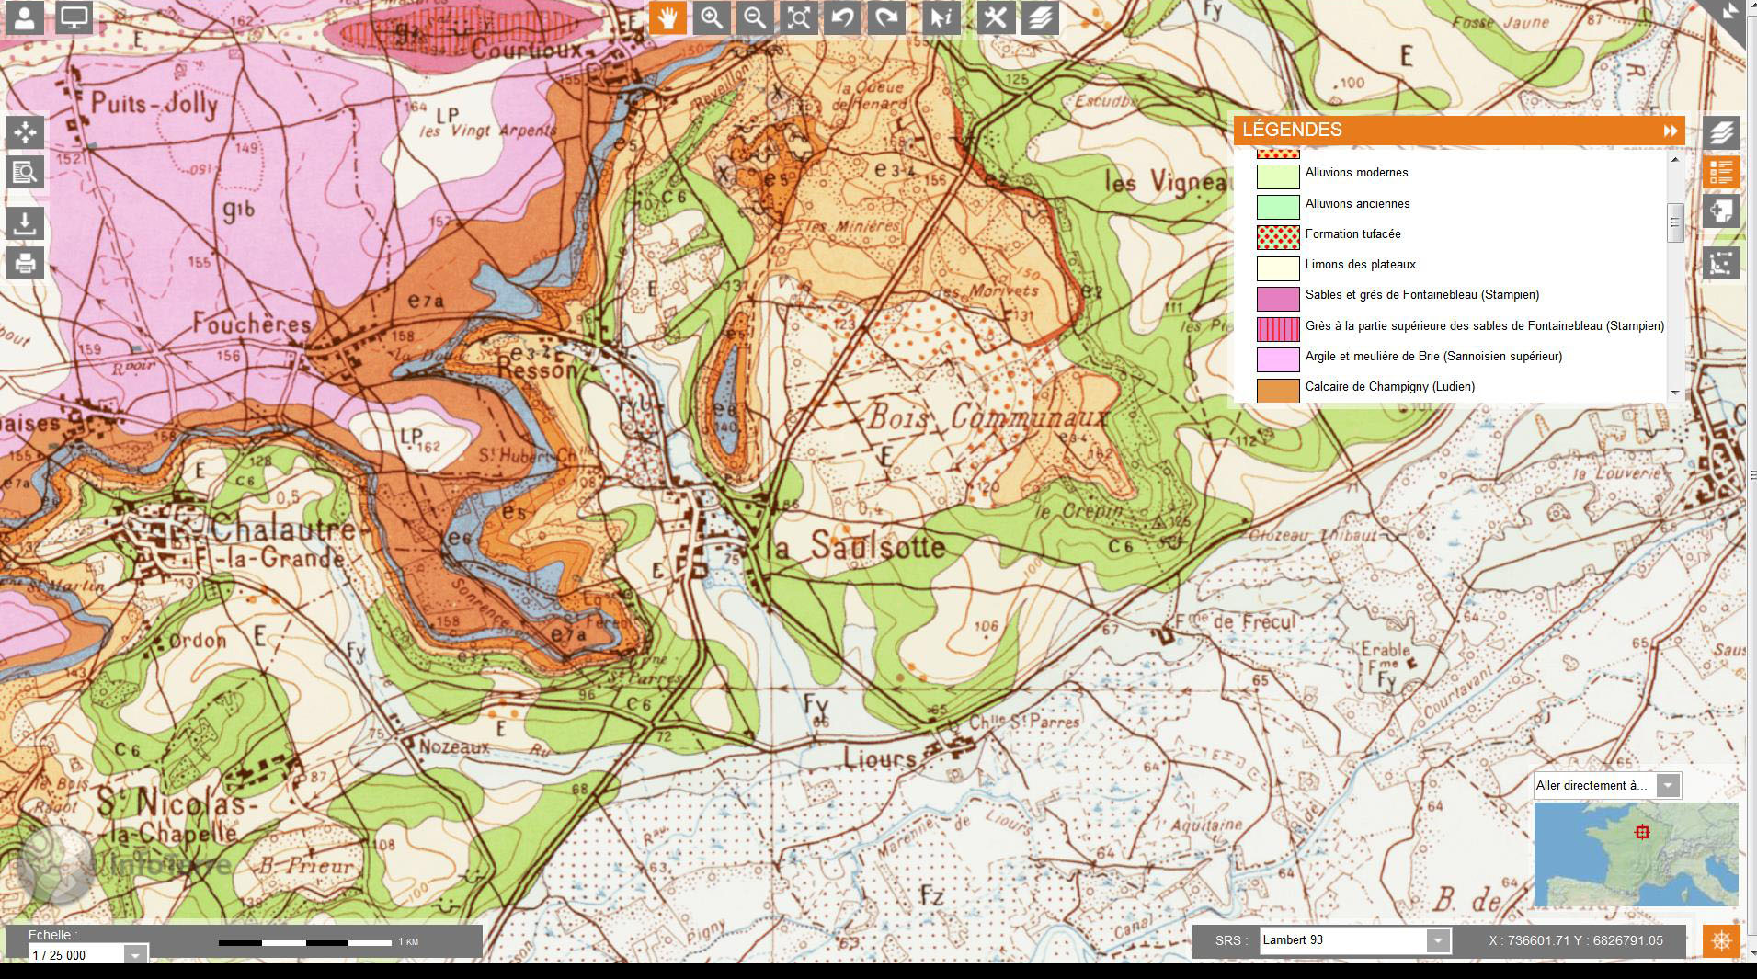Image resolution: width=1757 pixels, height=979 pixels.
Task: Click the Calcaire de Champigny color swatch
Action: (1277, 389)
